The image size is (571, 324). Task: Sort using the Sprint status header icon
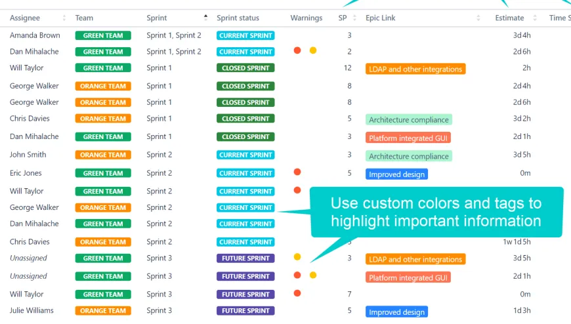278,18
